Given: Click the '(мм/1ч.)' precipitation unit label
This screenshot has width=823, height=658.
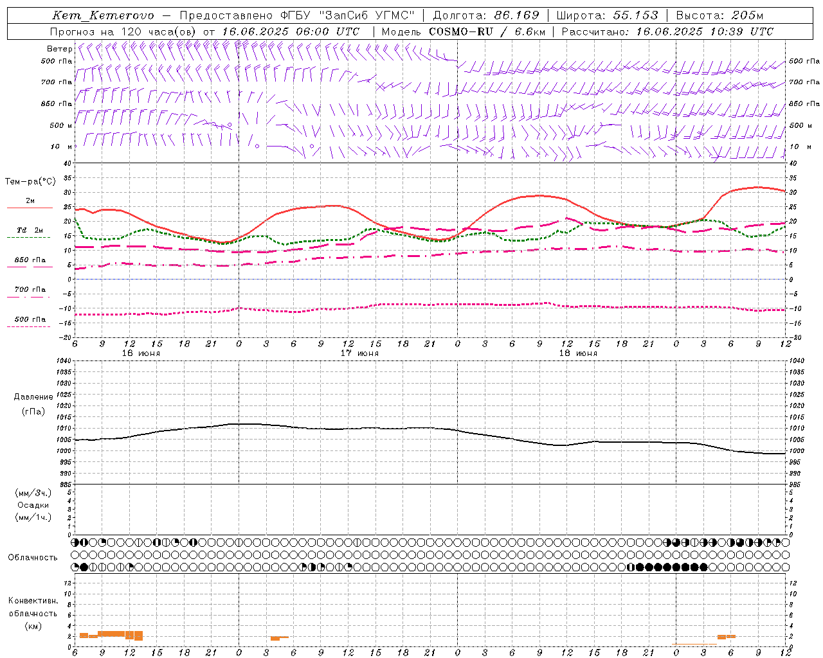Looking at the screenshot, I should (33, 517).
